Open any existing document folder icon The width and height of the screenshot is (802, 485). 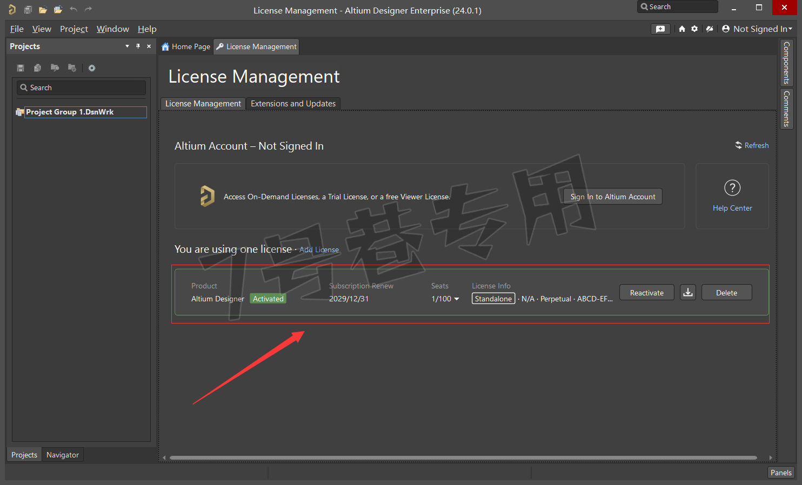(43, 9)
